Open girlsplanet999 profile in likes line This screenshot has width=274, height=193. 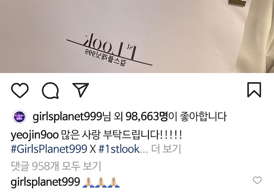[67, 117]
